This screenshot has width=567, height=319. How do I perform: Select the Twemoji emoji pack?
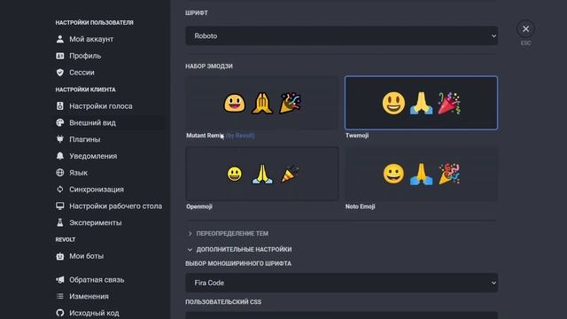coord(422,103)
